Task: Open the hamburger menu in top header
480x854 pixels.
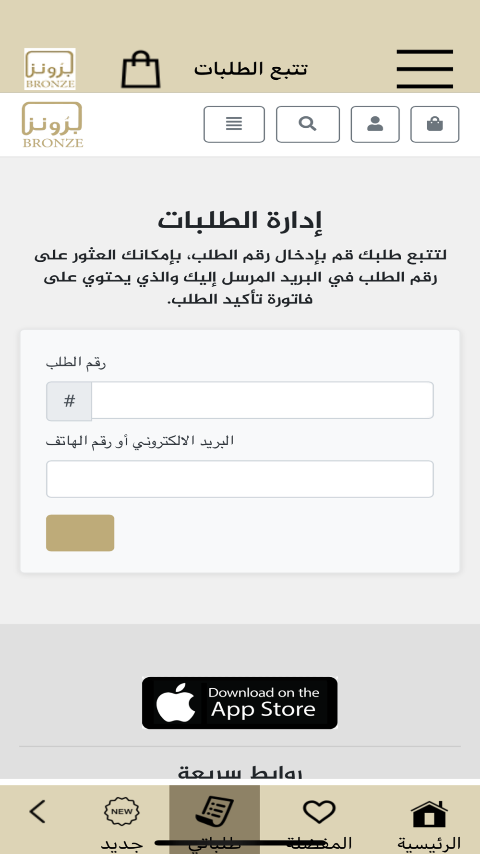Action: pyautogui.click(x=424, y=69)
